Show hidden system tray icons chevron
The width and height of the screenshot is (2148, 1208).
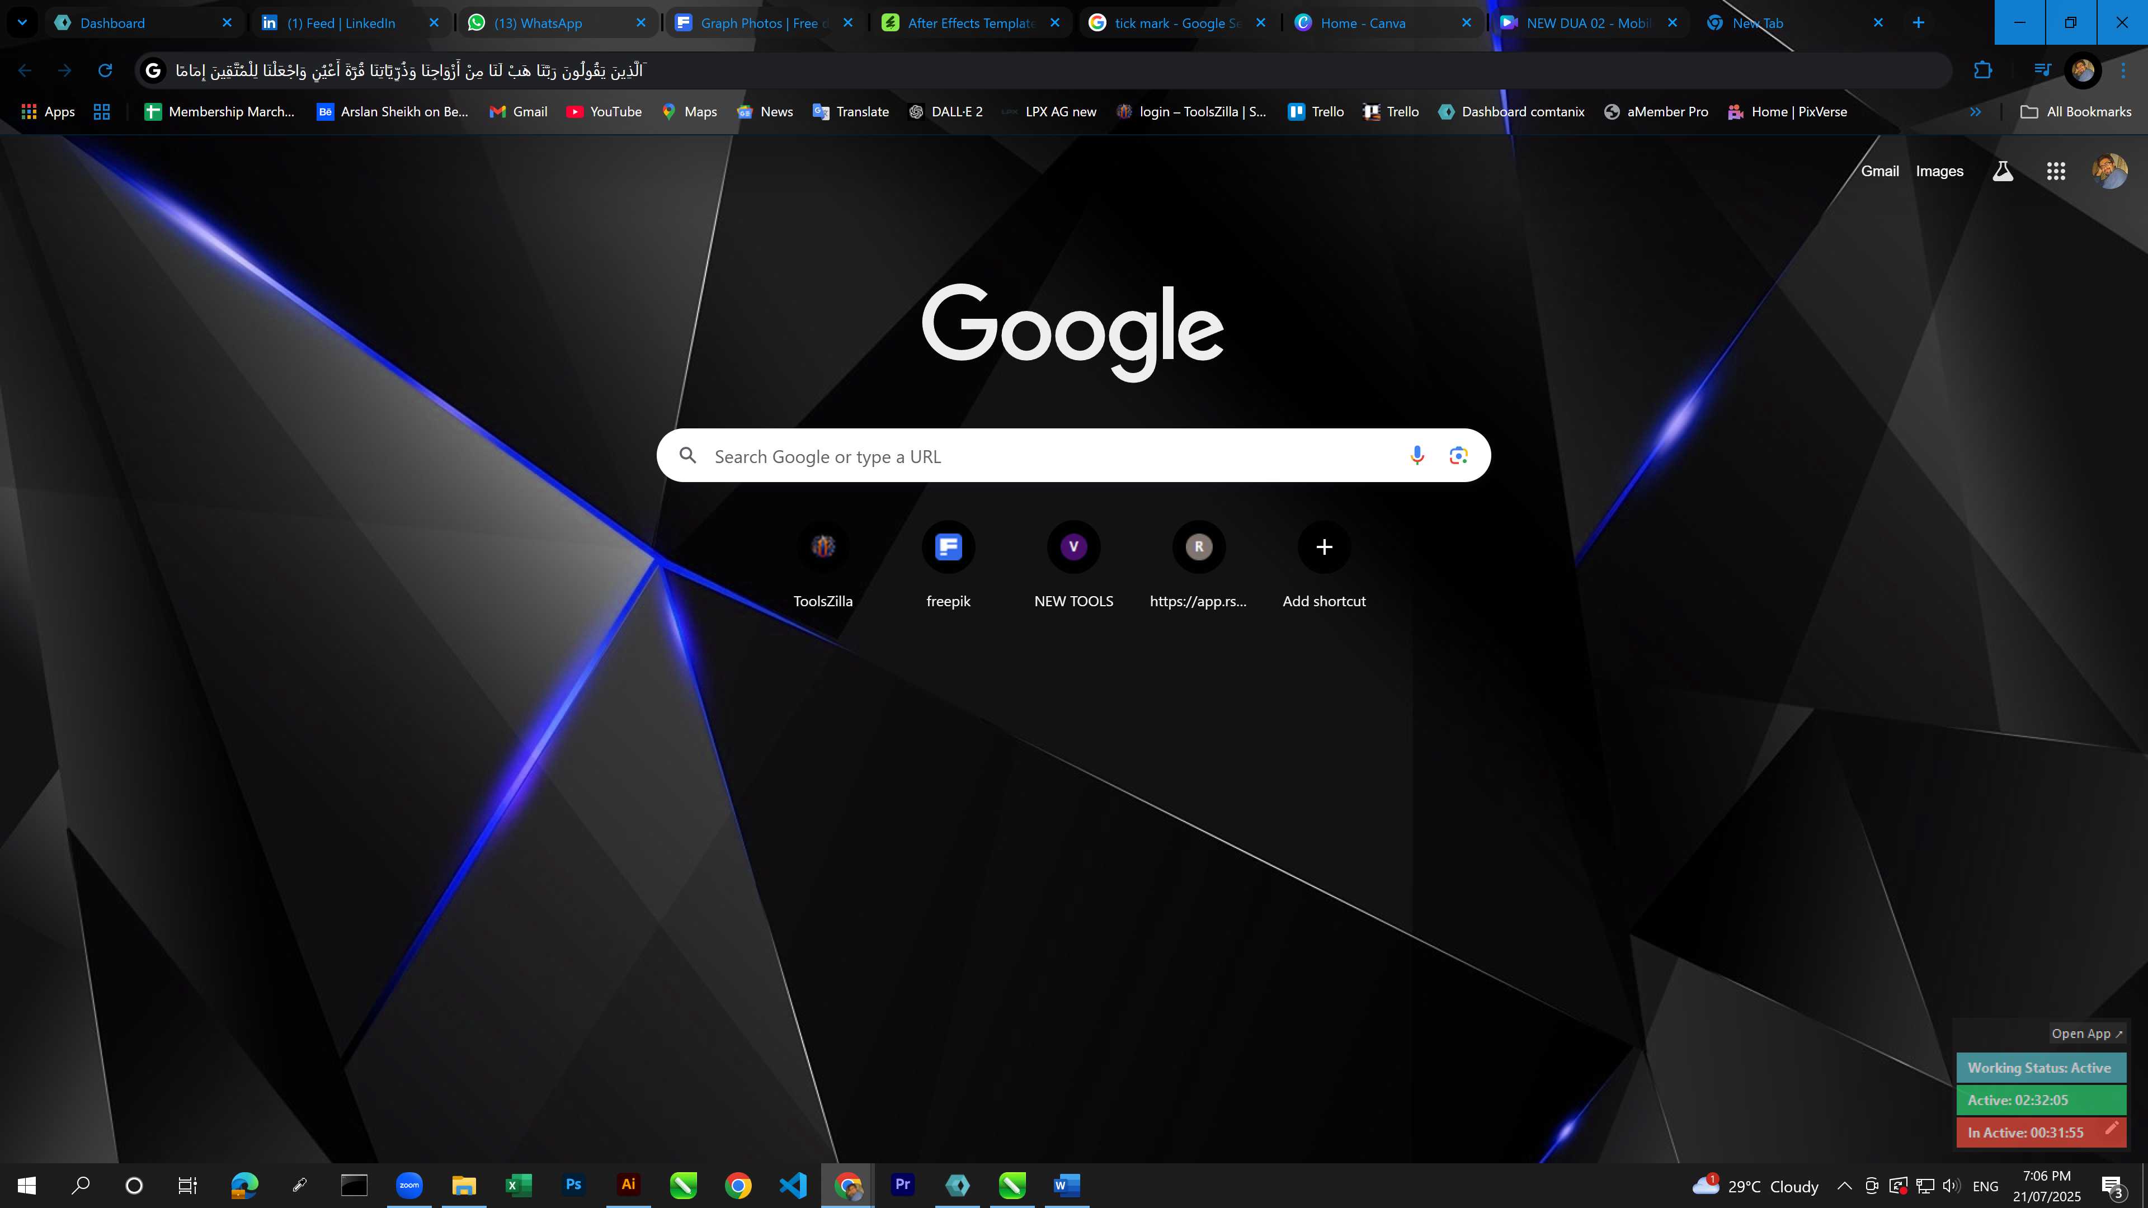point(1844,1186)
